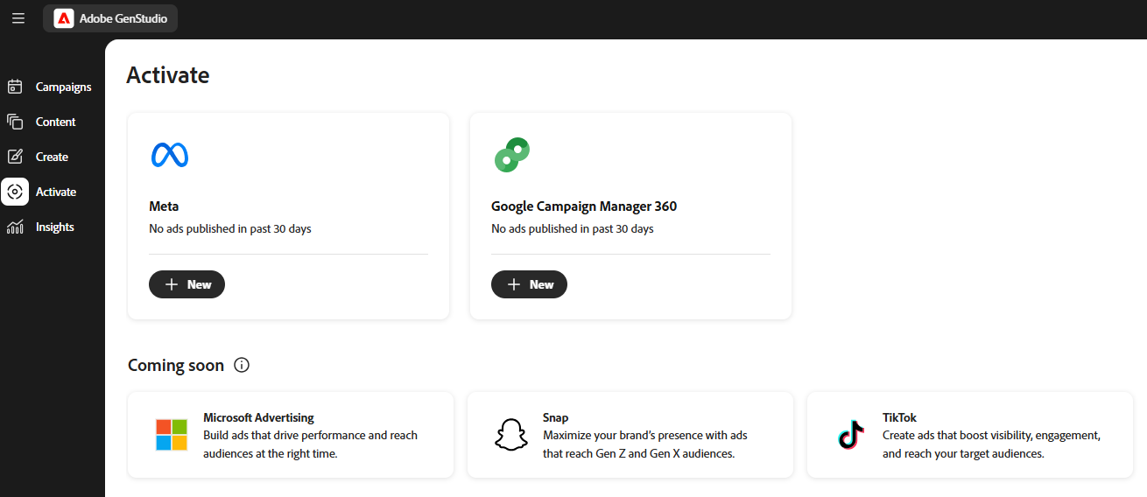Click the Meta card title text
The height and width of the screenshot is (497, 1147).
coord(164,206)
